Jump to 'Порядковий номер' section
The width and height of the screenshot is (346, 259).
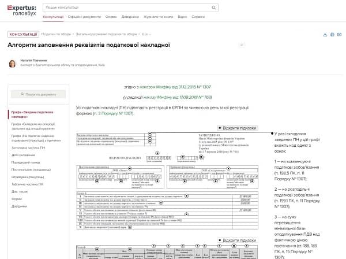pyautogui.click(x=25, y=162)
